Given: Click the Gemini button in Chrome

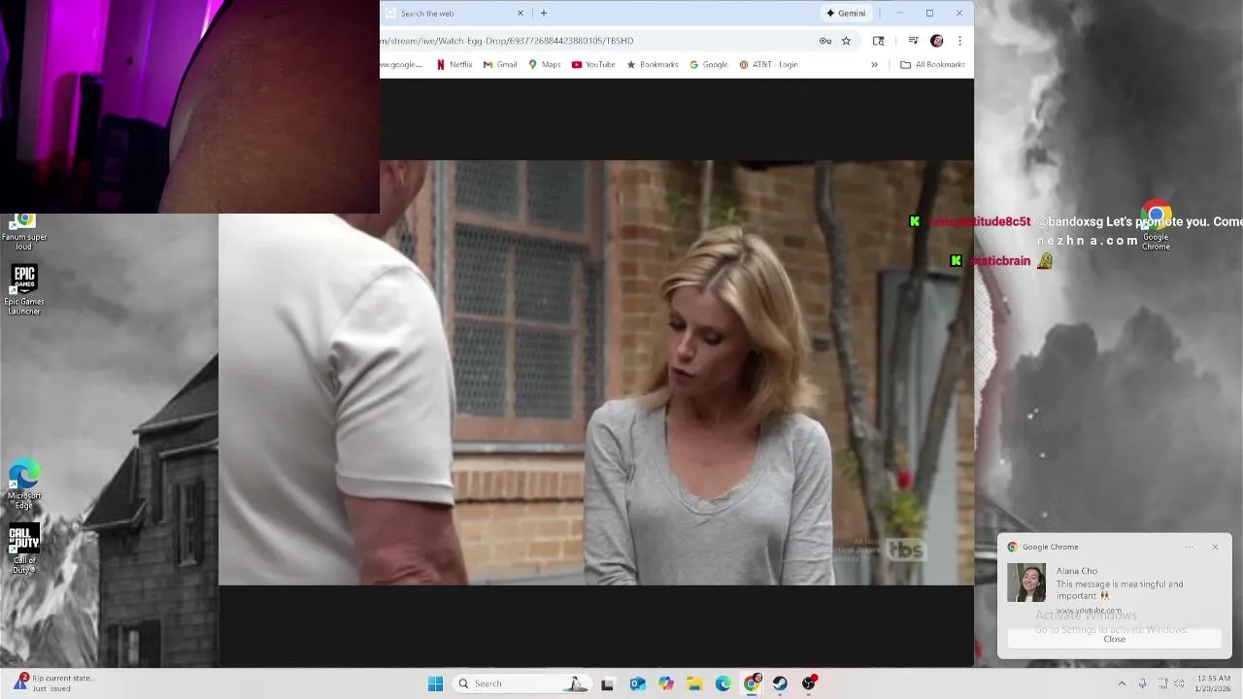Looking at the screenshot, I should click(846, 13).
